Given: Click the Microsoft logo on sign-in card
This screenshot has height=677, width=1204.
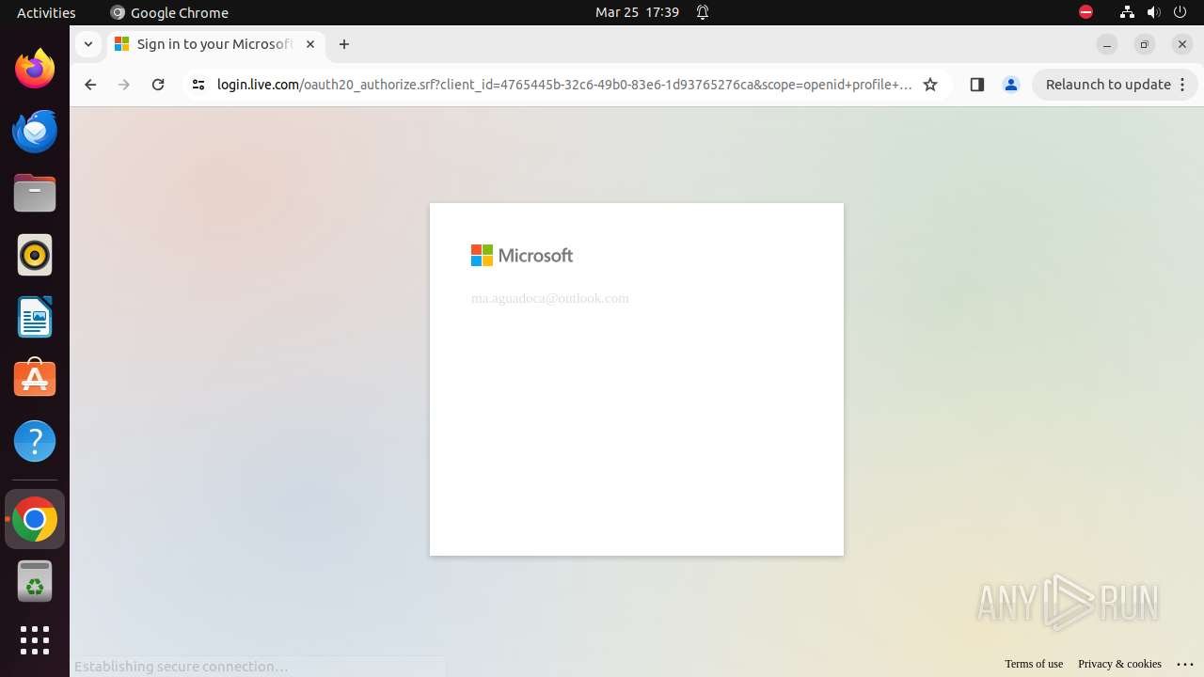Looking at the screenshot, I should tap(522, 256).
